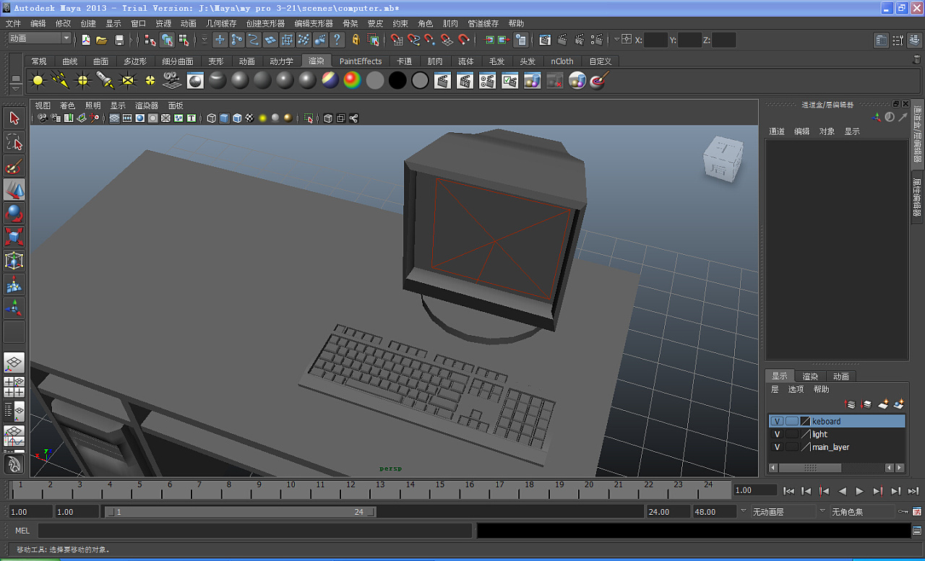Click the New Scene icon
Image resolution: width=925 pixels, height=561 pixels.
86,40
